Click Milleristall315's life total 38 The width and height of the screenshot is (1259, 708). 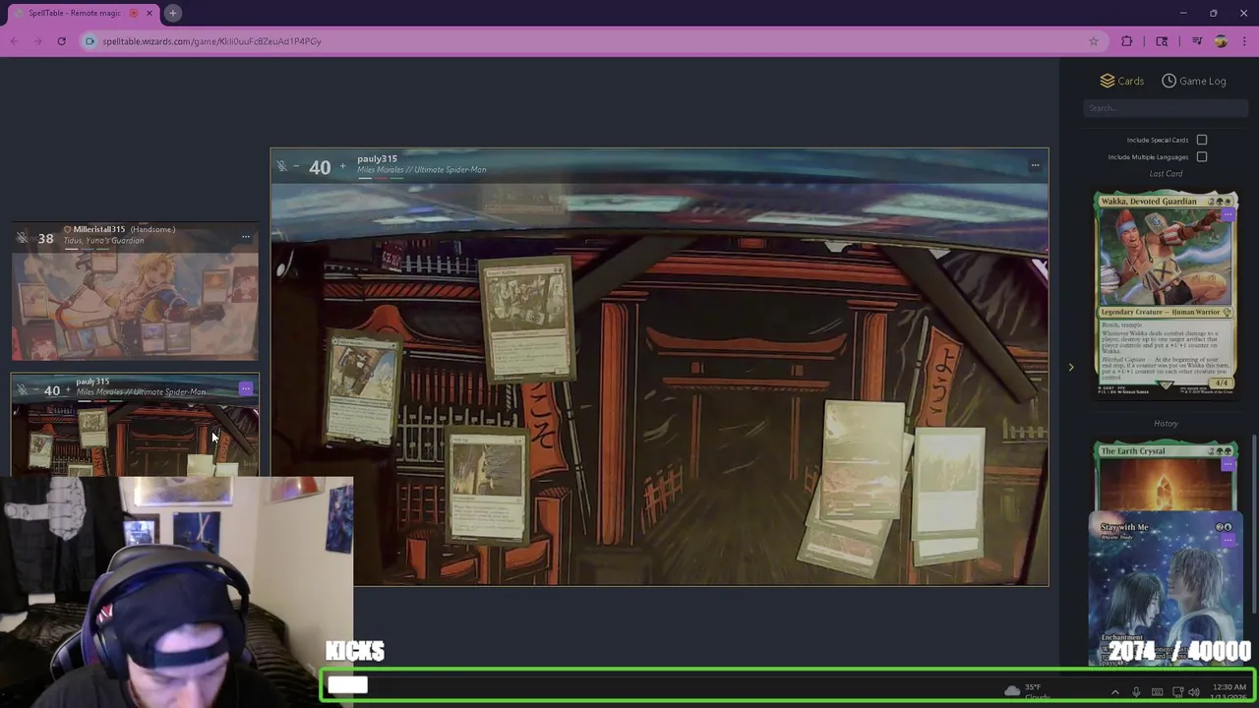tap(46, 238)
